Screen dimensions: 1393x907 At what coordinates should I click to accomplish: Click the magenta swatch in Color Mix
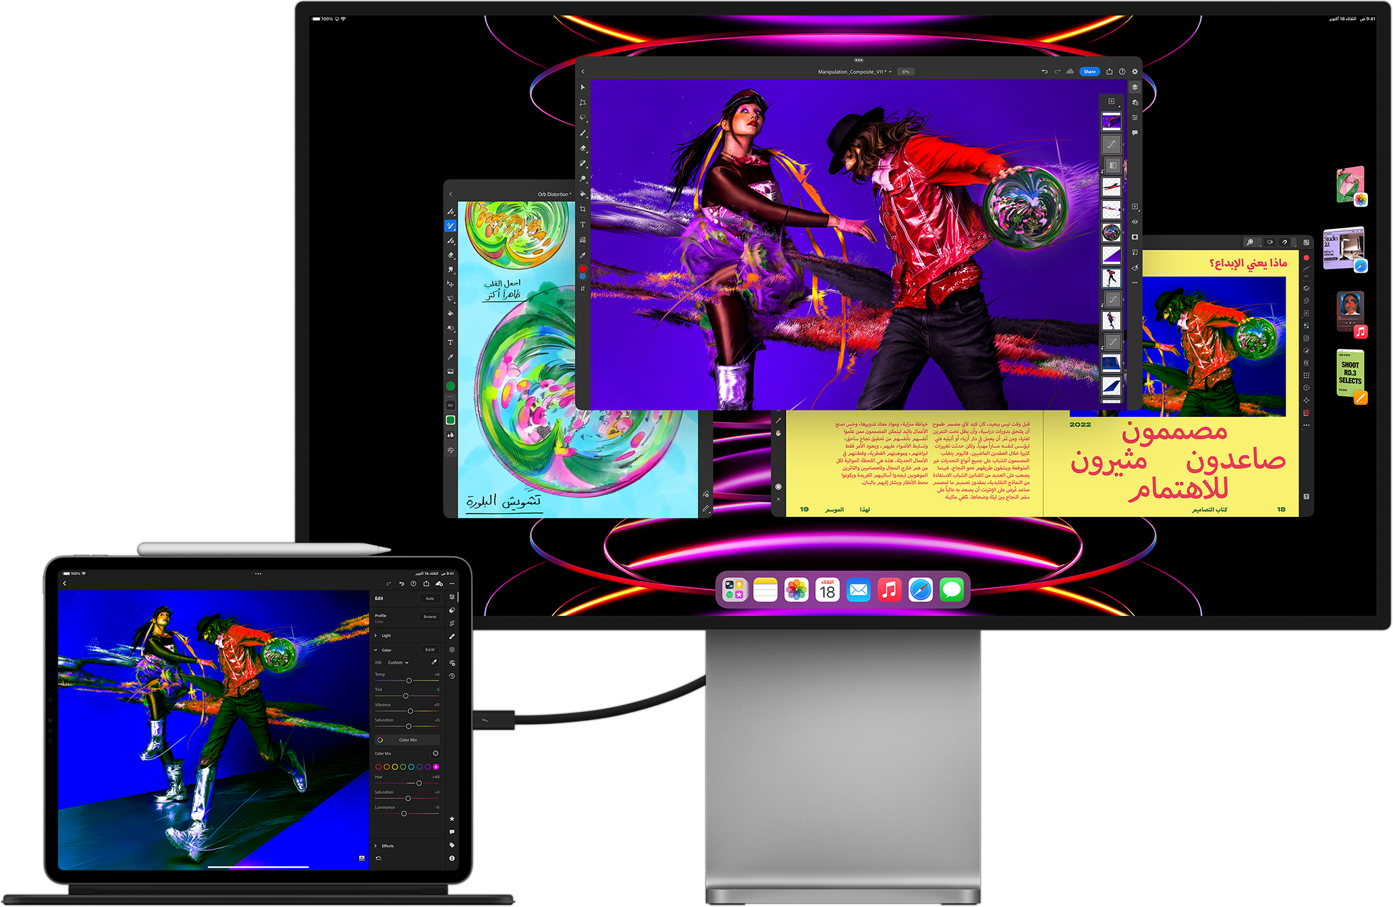[x=437, y=767]
